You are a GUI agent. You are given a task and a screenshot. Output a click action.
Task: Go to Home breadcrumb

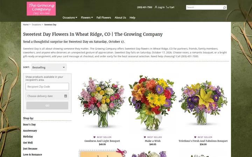[x=26, y=25]
